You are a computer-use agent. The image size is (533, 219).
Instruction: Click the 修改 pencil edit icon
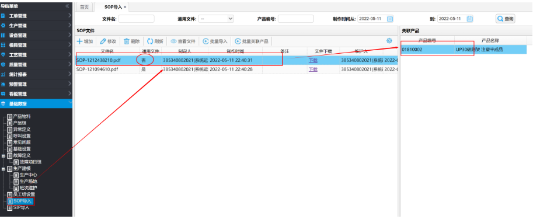[103, 41]
